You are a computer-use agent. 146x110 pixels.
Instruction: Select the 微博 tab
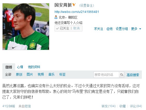[9, 67]
